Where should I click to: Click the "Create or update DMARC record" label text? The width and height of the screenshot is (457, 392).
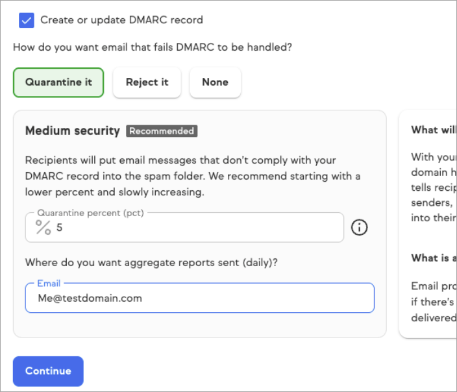[121, 20]
